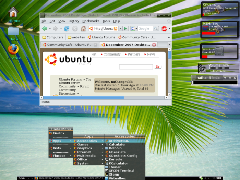The height and width of the screenshot is (180, 240).
Task: Follow the News link
Action: coord(151,54)
